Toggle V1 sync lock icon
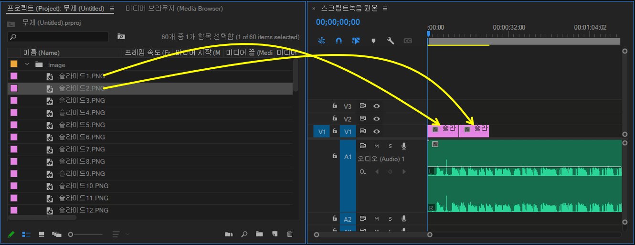Screen dimensions: 635x245 click(x=363, y=131)
